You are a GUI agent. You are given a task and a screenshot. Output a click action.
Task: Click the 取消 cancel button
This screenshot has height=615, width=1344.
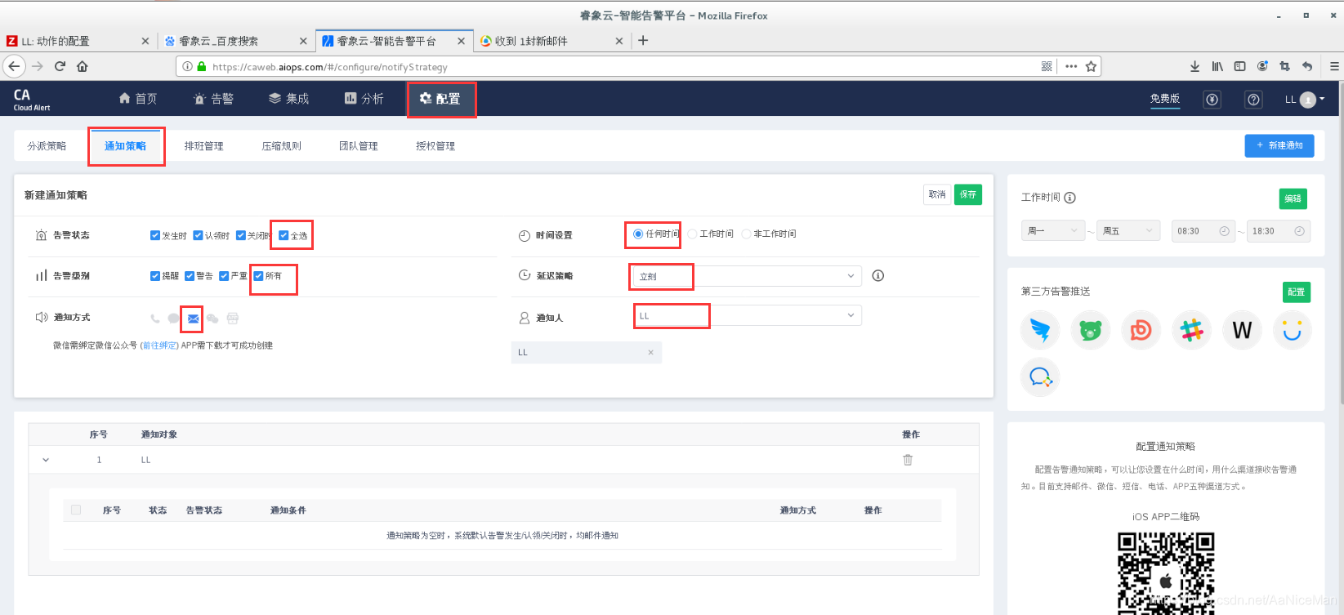tap(937, 194)
